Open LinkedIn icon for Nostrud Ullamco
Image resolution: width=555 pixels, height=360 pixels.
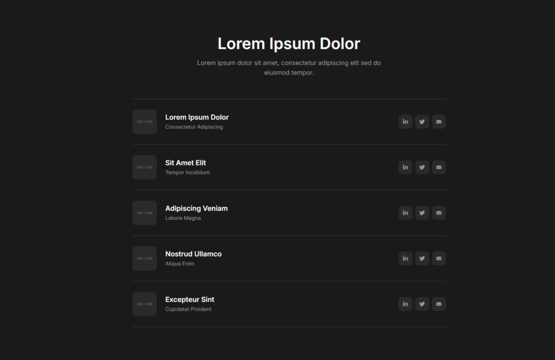tap(405, 259)
